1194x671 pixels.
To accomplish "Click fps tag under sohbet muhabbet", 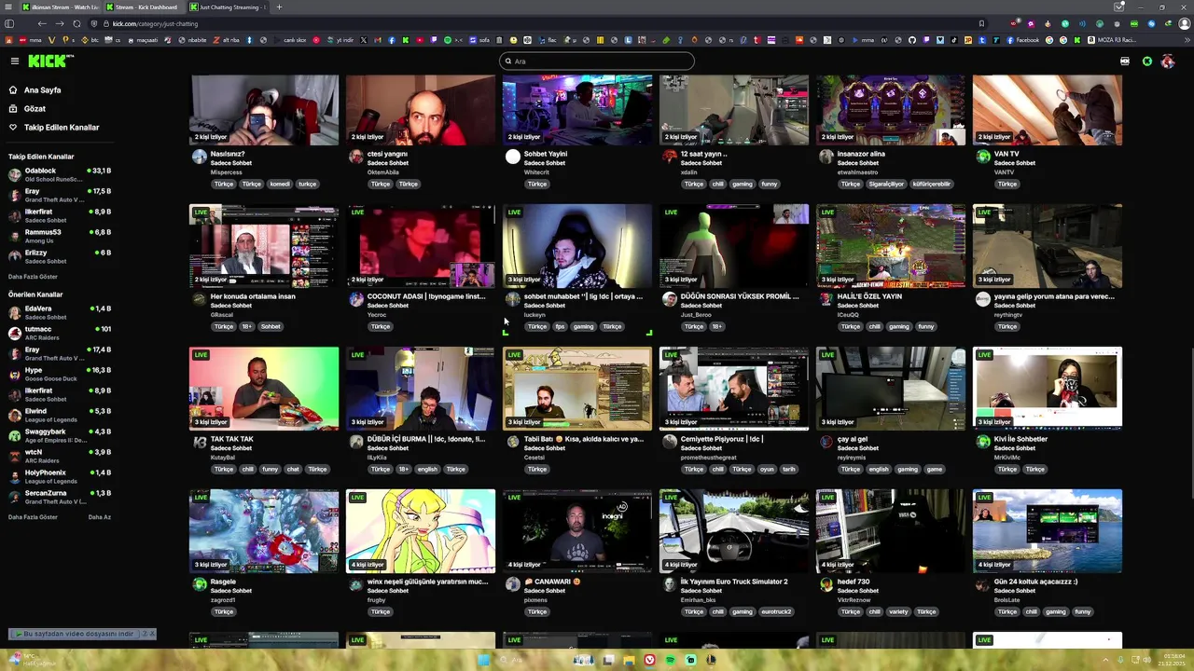I will point(560,327).
